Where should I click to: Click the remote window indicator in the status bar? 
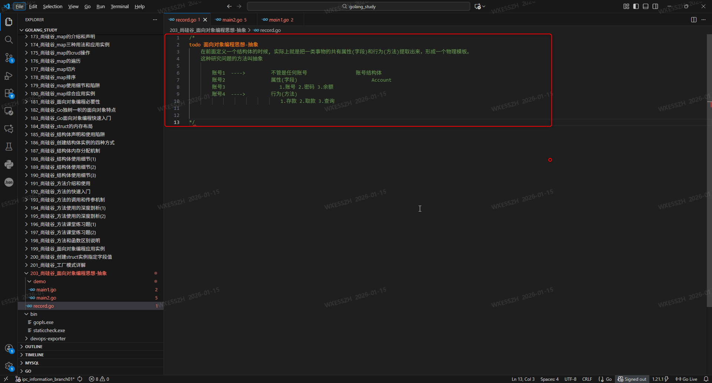tap(6, 379)
